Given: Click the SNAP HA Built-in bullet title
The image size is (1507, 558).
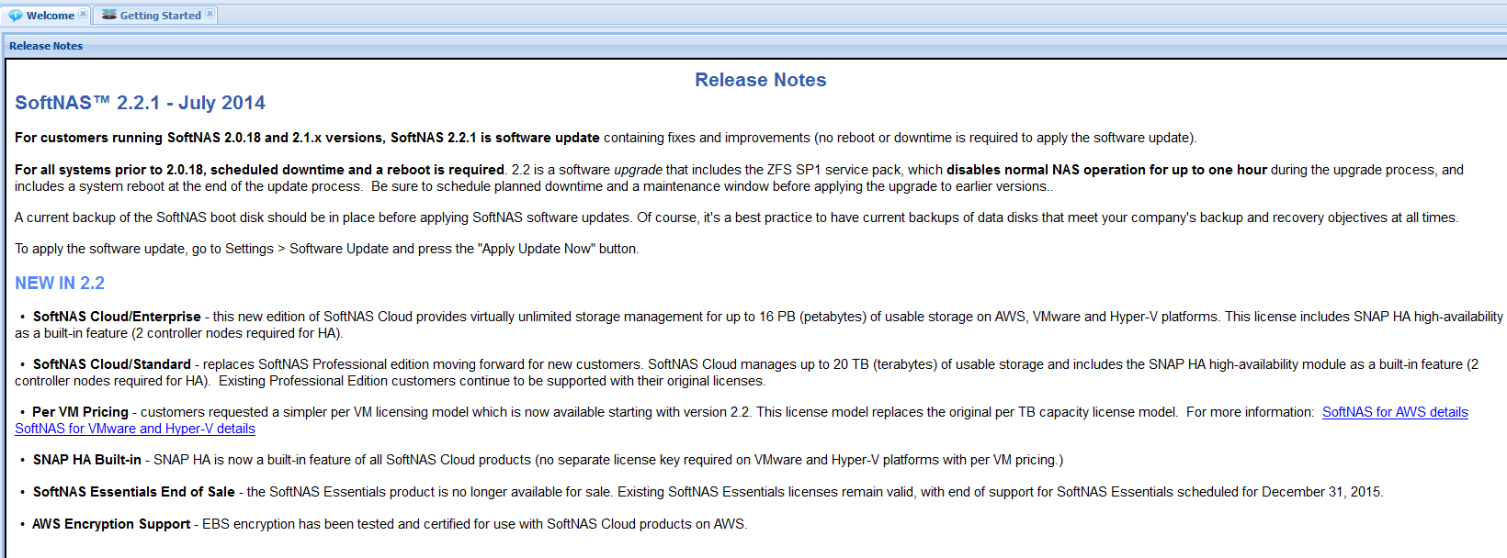Looking at the screenshot, I should 87,460.
